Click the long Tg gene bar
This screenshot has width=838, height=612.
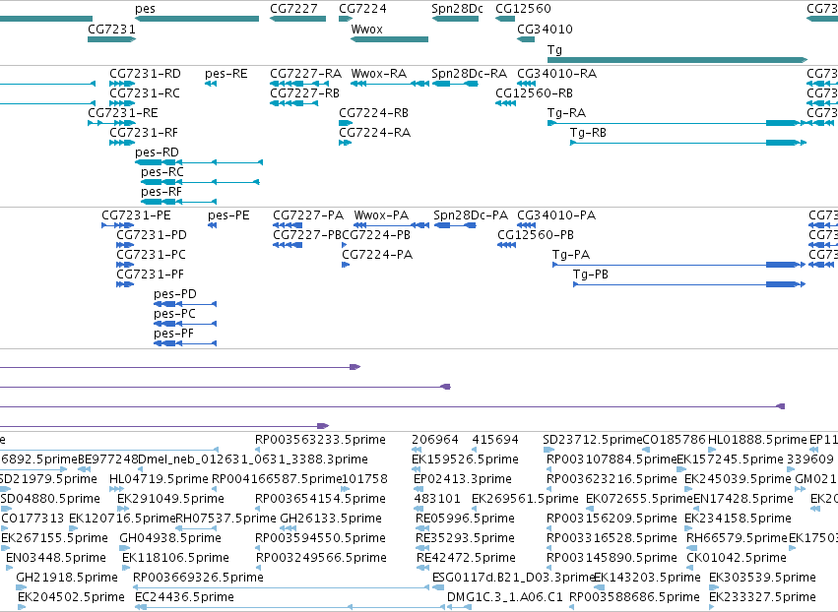pyautogui.click(x=677, y=60)
